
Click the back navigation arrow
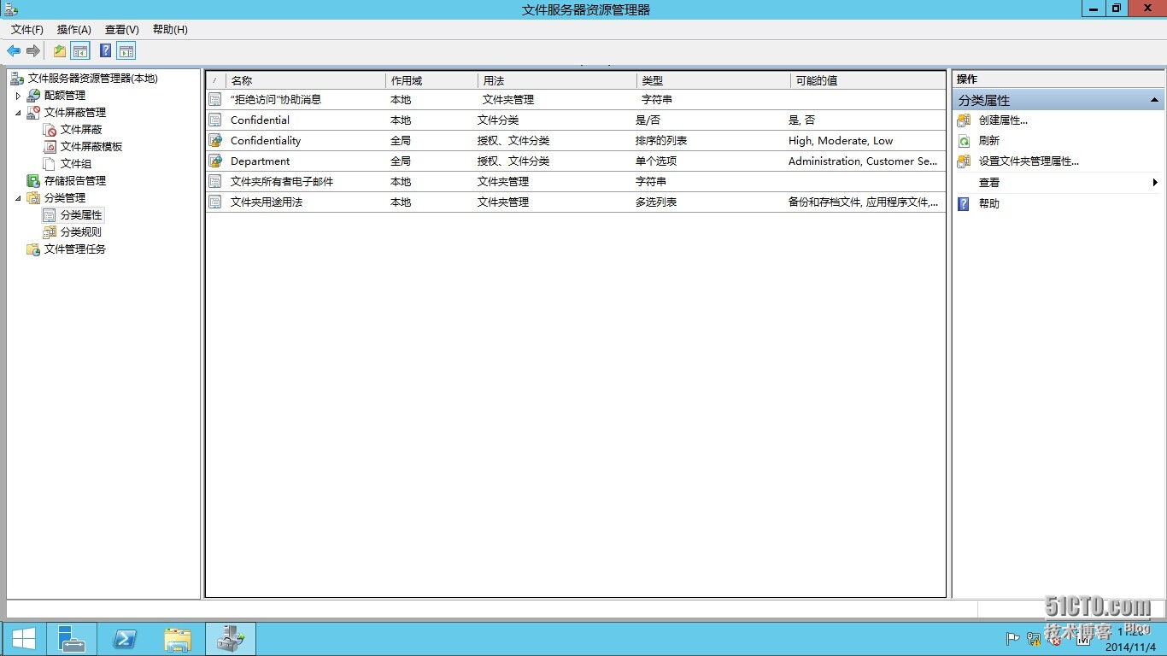click(x=12, y=50)
